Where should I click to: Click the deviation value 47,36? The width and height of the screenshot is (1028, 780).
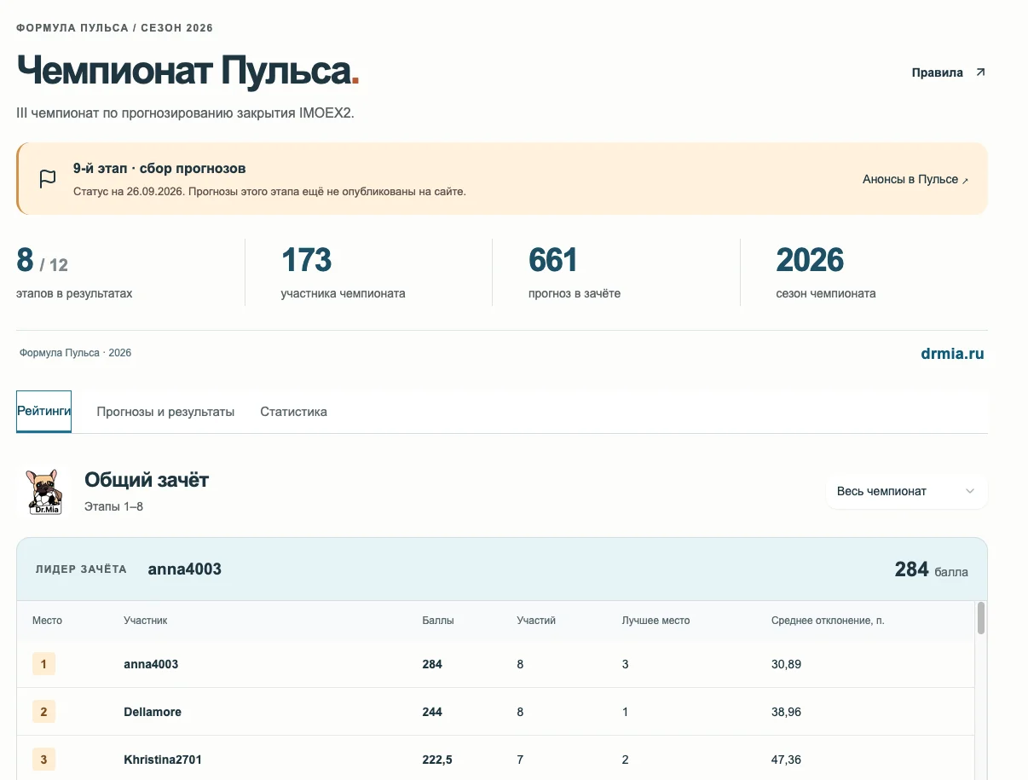pyautogui.click(x=786, y=760)
